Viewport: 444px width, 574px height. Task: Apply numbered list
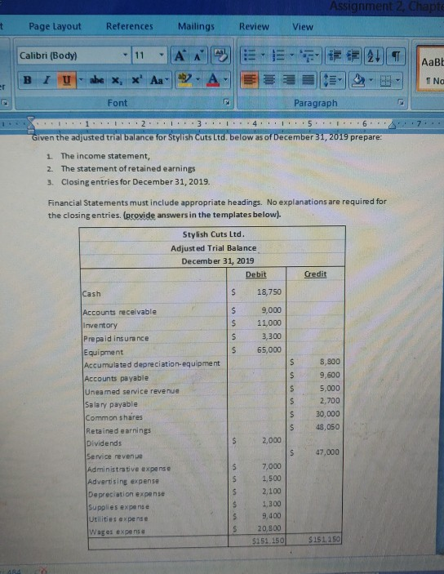(x=278, y=56)
